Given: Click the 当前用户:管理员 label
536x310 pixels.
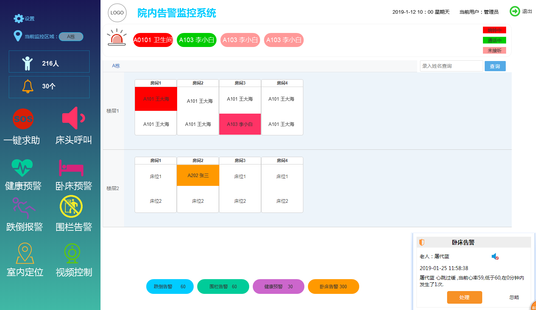Looking at the screenshot, I should [479, 12].
